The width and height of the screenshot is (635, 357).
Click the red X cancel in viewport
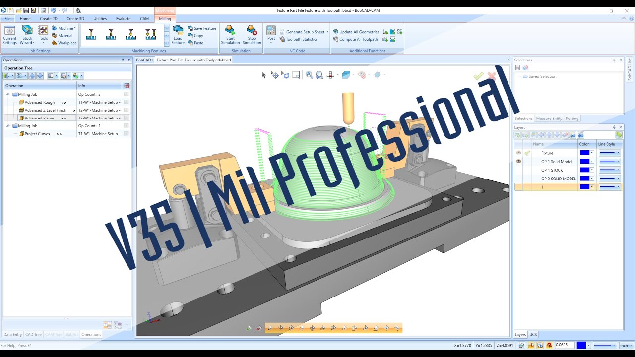pyautogui.click(x=492, y=76)
